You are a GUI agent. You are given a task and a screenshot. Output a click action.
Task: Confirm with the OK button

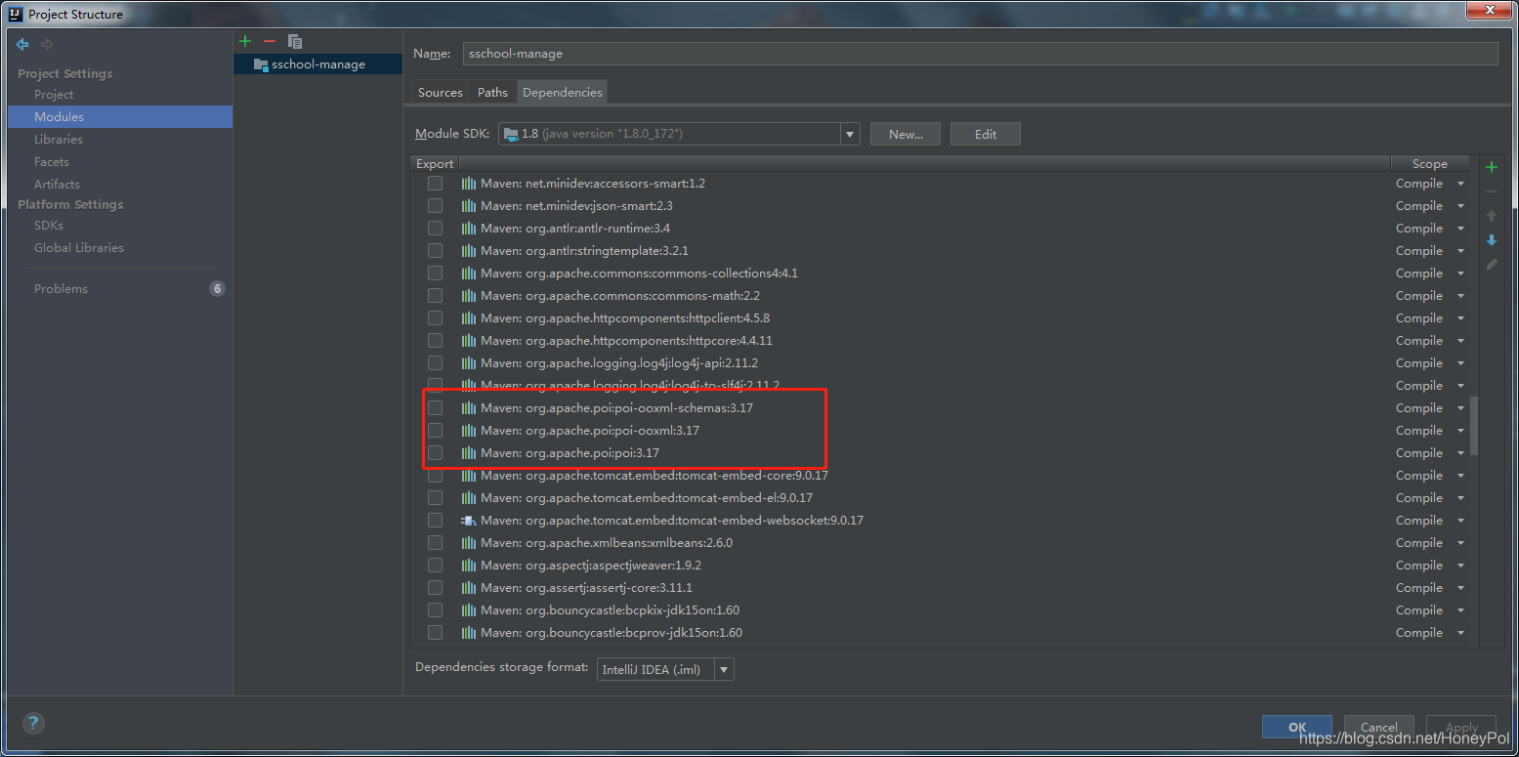pyautogui.click(x=1297, y=727)
